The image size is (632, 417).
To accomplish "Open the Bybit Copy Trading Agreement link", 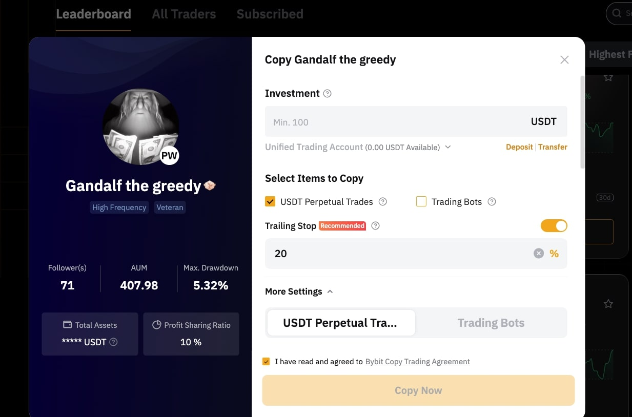I will click(x=417, y=361).
